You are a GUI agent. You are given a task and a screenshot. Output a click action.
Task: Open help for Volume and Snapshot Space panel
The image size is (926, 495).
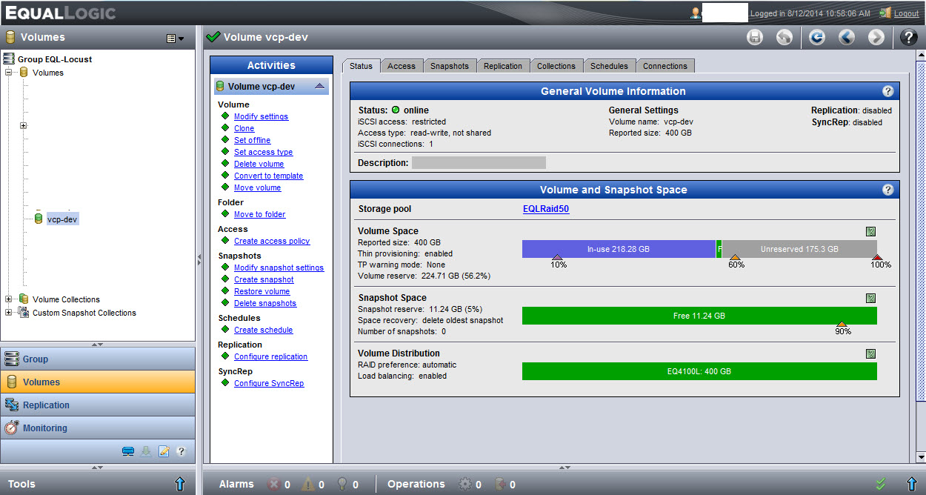[x=887, y=190]
